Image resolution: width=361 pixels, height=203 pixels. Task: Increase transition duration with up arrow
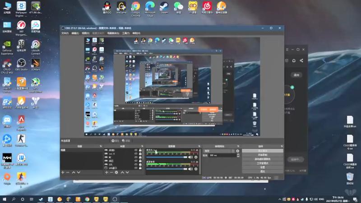pyautogui.click(x=238, y=154)
